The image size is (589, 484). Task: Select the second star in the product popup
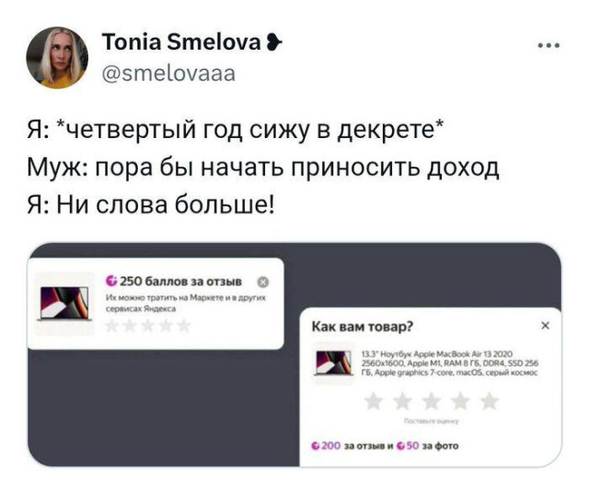[403, 400]
